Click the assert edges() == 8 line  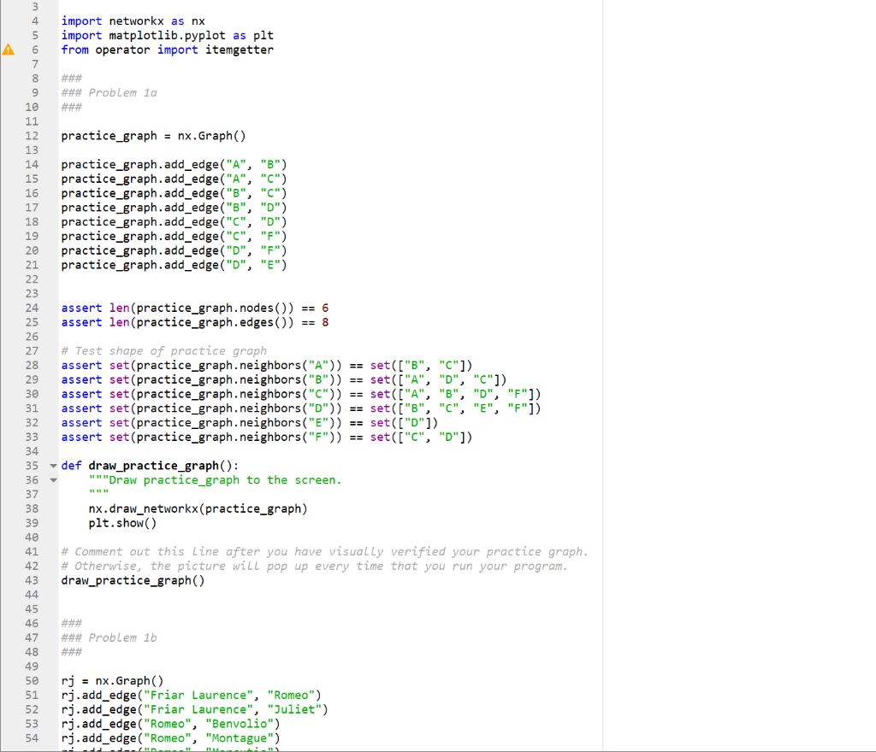[194, 322]
